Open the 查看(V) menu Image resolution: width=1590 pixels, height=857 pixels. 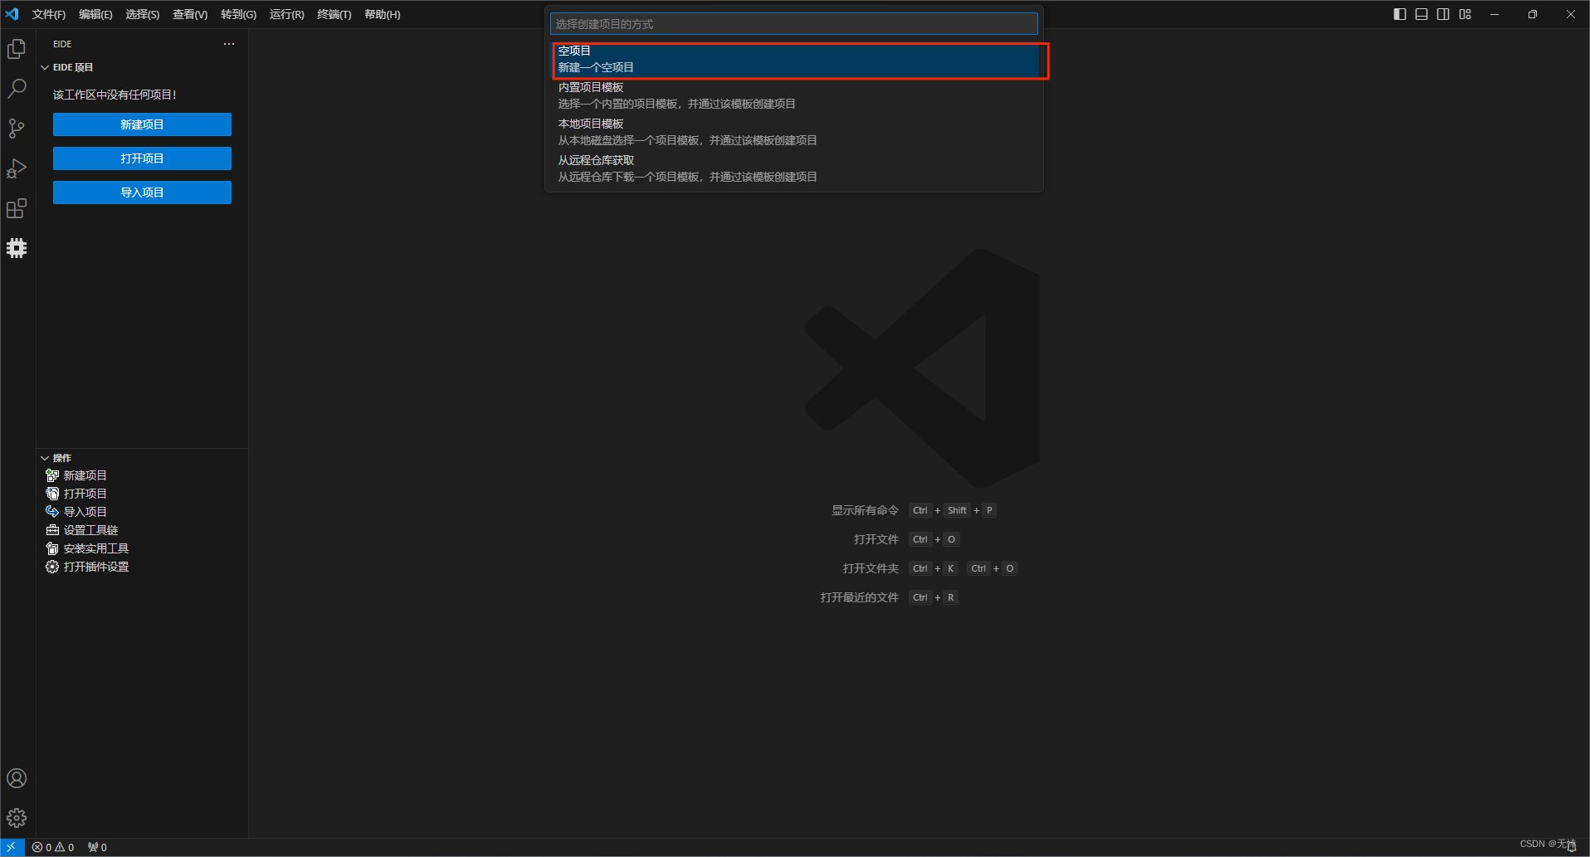coord(190,14)
